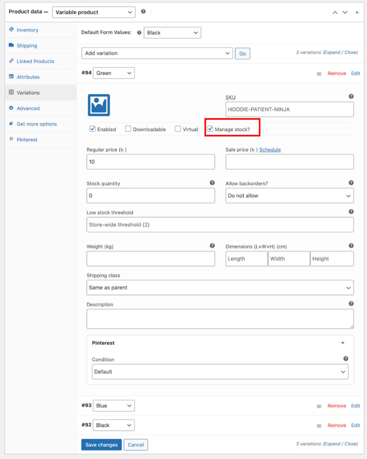Viewport: 367px width, 459px height.
Task: Click the Pinterest Condition help icon
Action: pyautogui.click(x=345, y=359)
